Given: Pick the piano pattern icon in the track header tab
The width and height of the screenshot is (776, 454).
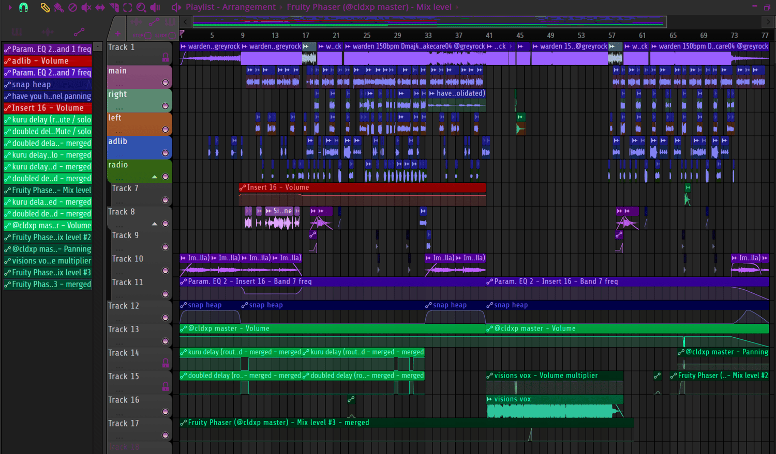Looking at the screenshot, I should pyautogui.click(x=170, y=22).
